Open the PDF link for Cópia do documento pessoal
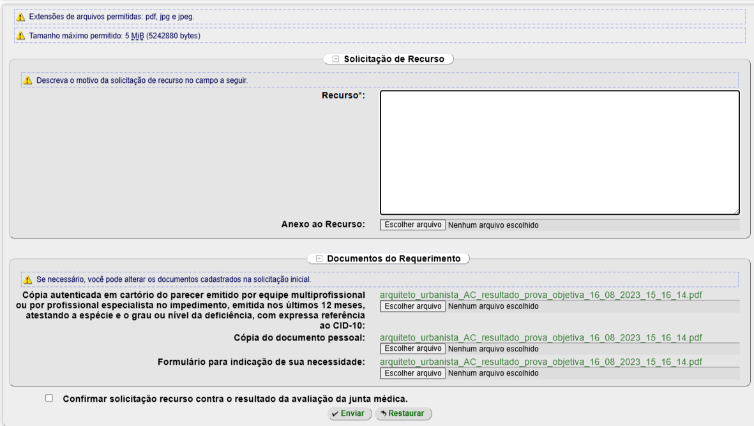 coord(541,337)
